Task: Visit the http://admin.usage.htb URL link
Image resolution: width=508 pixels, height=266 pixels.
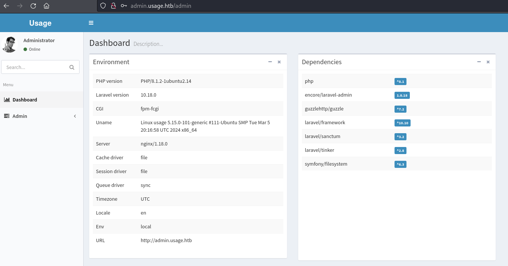Action: pyautogui.click(x=166, y=240)
